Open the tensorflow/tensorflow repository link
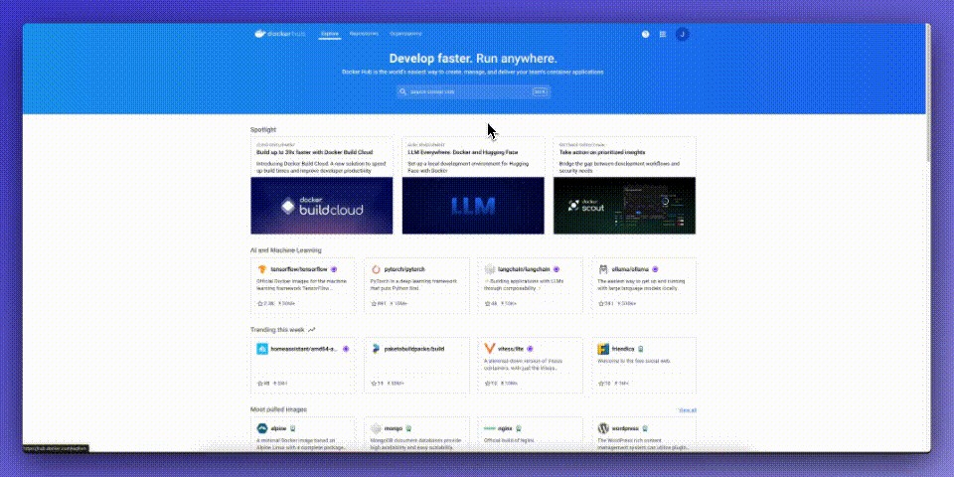The height and width of the screenshot is (477, 954). point(299,269)
